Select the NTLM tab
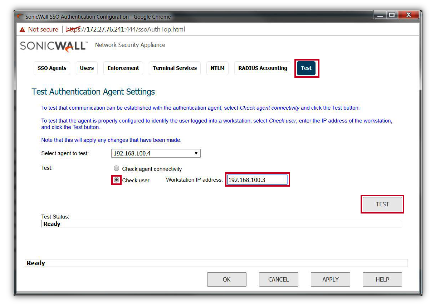 pyautogui.click(x=217, y=68)
